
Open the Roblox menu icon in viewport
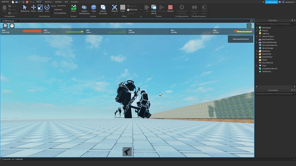(5, 26)
